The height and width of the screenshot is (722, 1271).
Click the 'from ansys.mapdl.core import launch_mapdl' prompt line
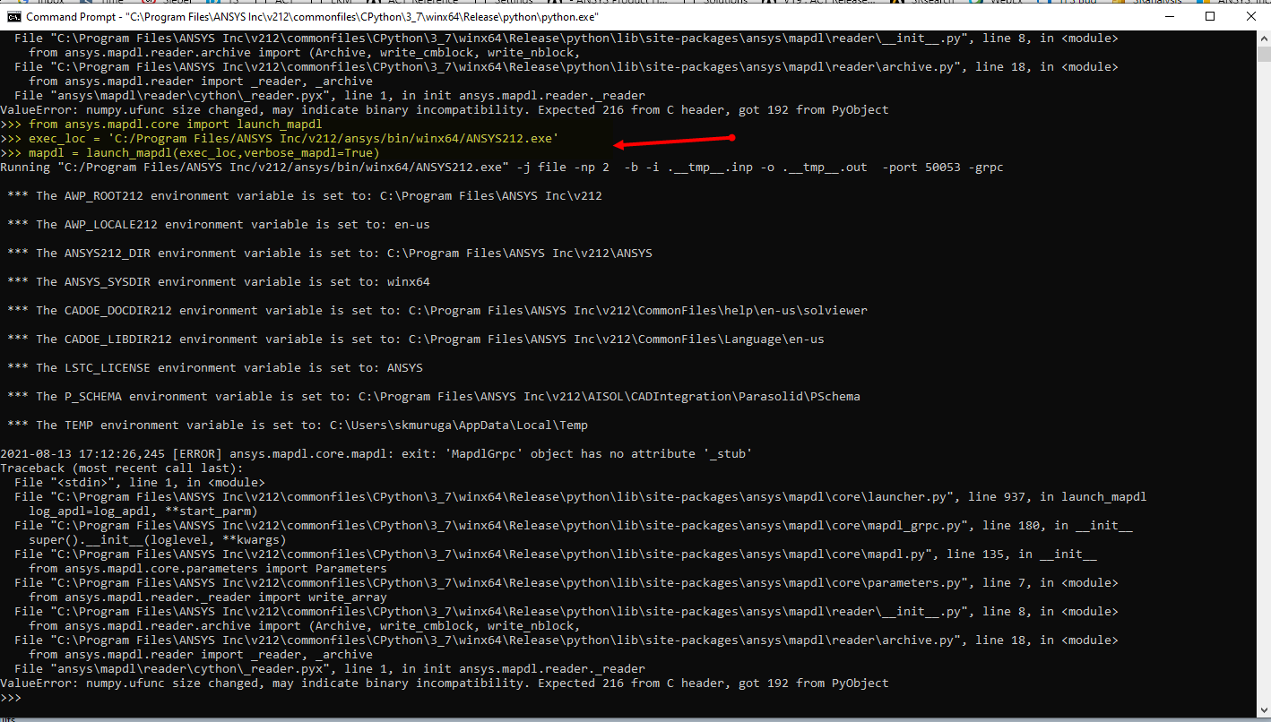point(161,125)
